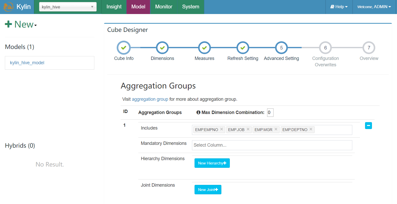Remove EMP.DEPTNO from Includes

pyautogui.click(x=311, y=129)
